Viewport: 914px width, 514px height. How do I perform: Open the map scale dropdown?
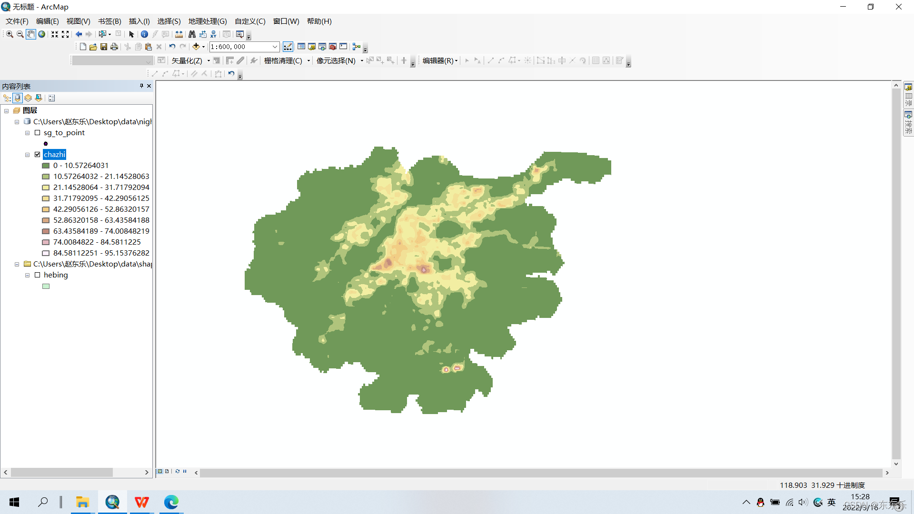275,47
